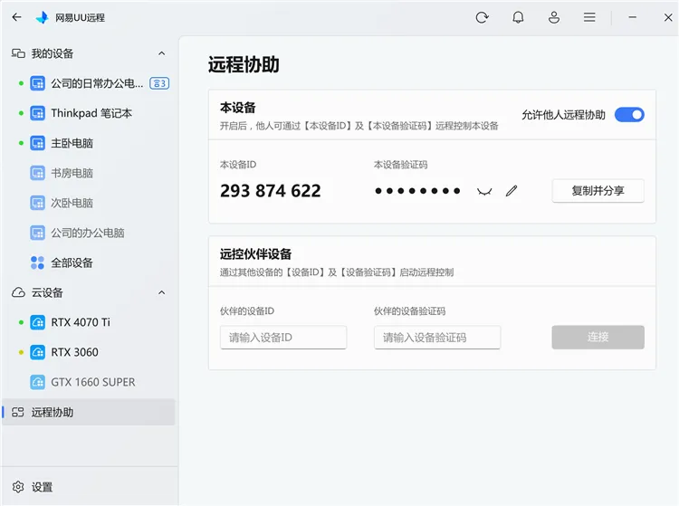Click the 本设备验证码 label
The width and height of the screenshot is (679, 506).
point(400,165)
